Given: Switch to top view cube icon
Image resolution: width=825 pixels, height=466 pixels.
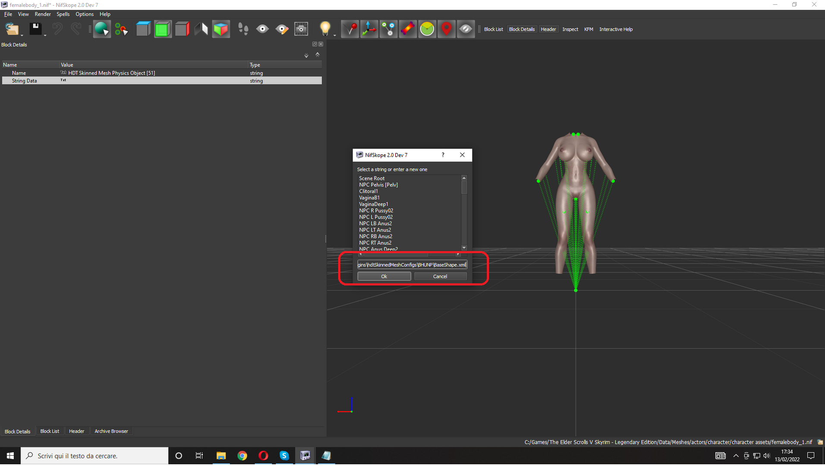Looking at the screenshot, I should (x=143, y=29).
